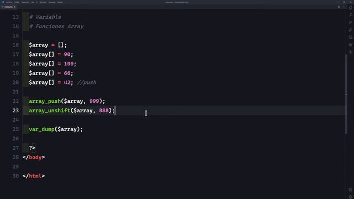Close the index.php tab

coord(15,7)
